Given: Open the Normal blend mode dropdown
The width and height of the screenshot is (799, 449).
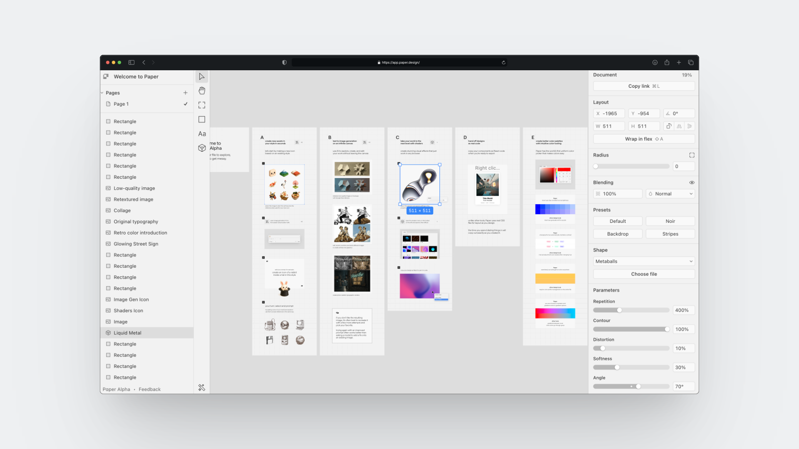Looking at the screenshot, I should [670, 194].
